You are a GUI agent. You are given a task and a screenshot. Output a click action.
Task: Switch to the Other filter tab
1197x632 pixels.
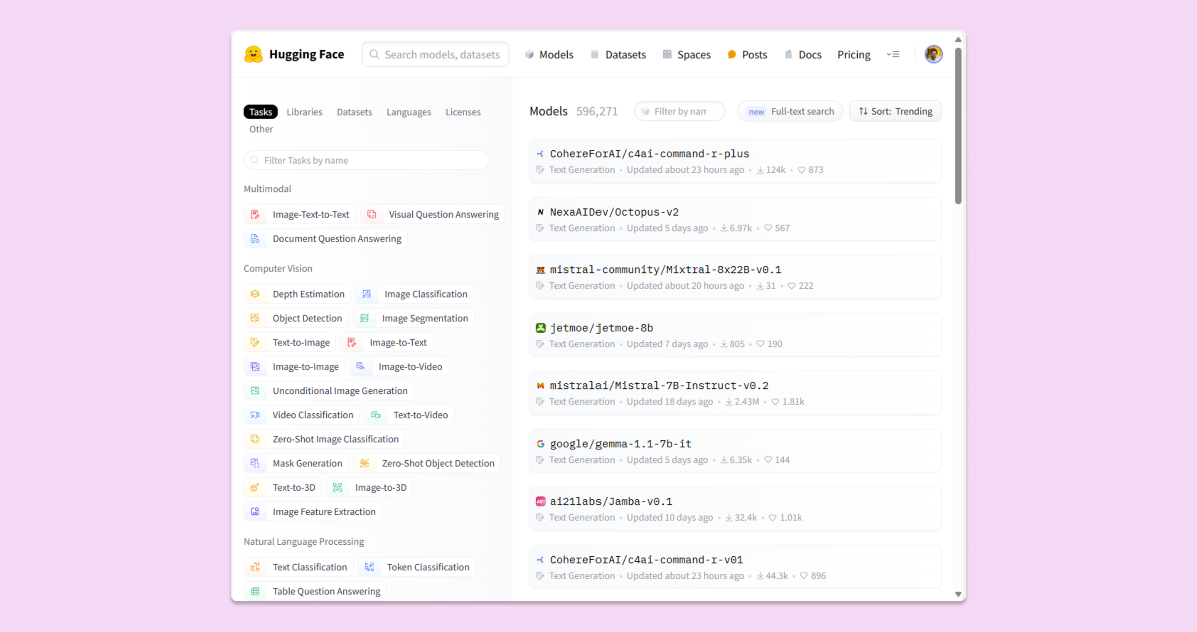pyautogui.click(x=261, y=129)
